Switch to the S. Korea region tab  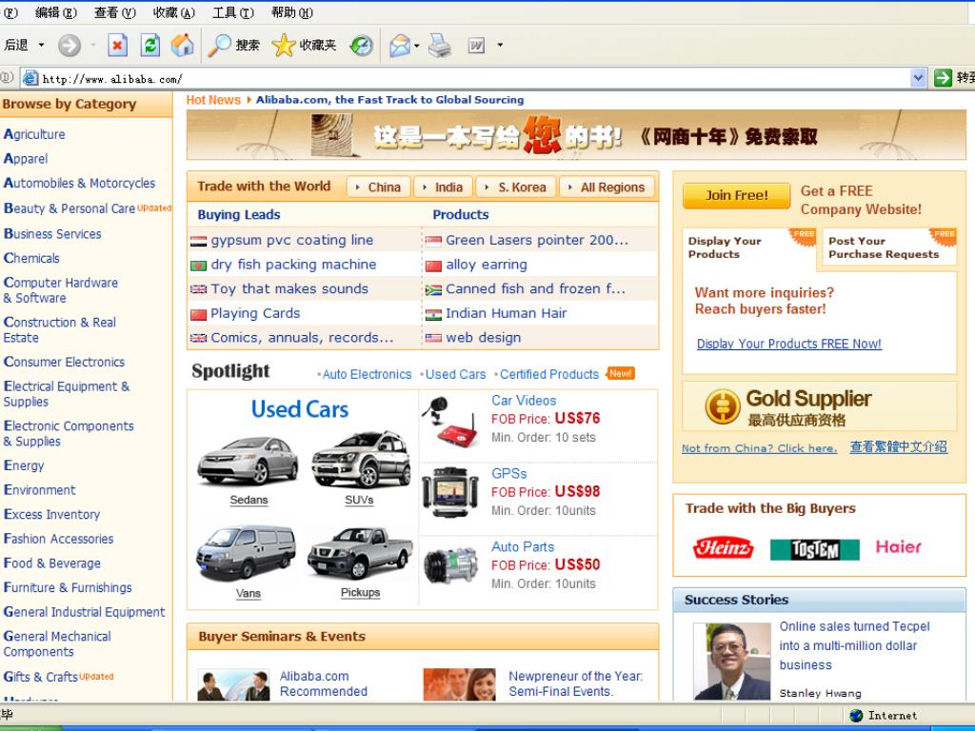[515, 188]
